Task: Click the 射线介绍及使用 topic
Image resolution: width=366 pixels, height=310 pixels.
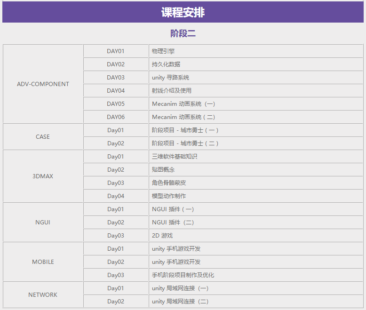Action: [x=172, y=91]
